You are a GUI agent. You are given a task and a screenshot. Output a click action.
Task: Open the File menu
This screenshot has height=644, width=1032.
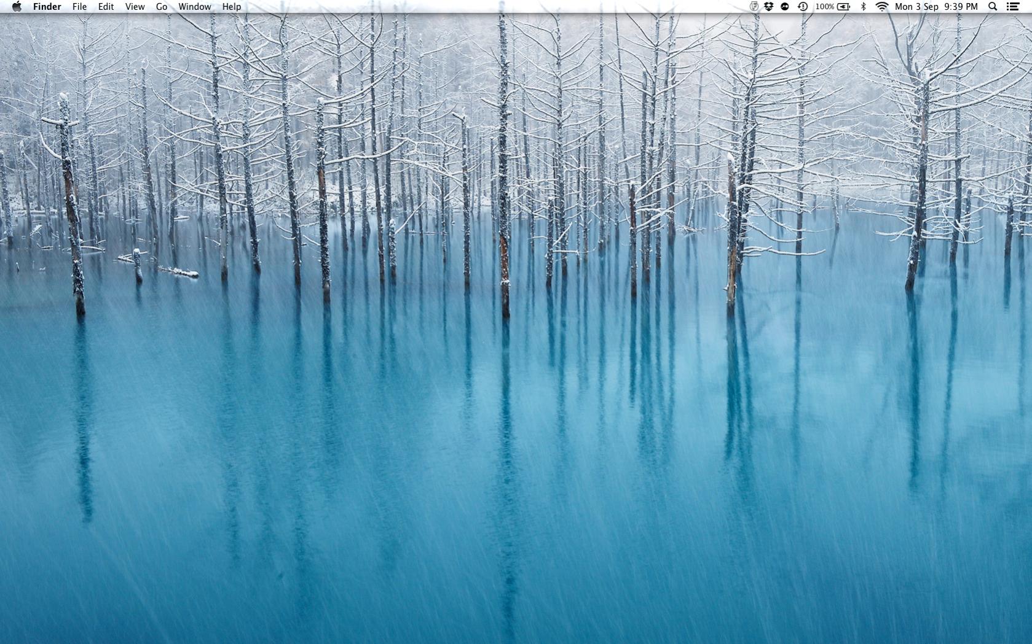[x=79, y=6]
